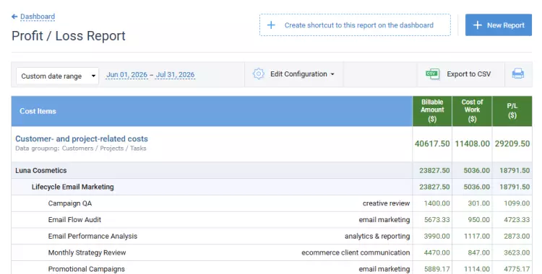Viewport: 542px width, 274px height.
Task: Open the Custom date range dropdown
Action: tap(57, 76)
